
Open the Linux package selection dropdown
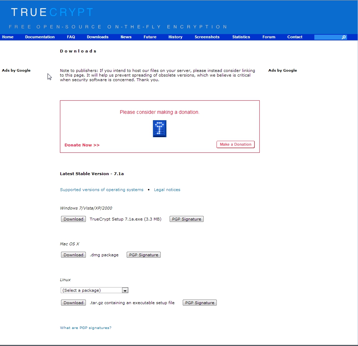(92, 290)
